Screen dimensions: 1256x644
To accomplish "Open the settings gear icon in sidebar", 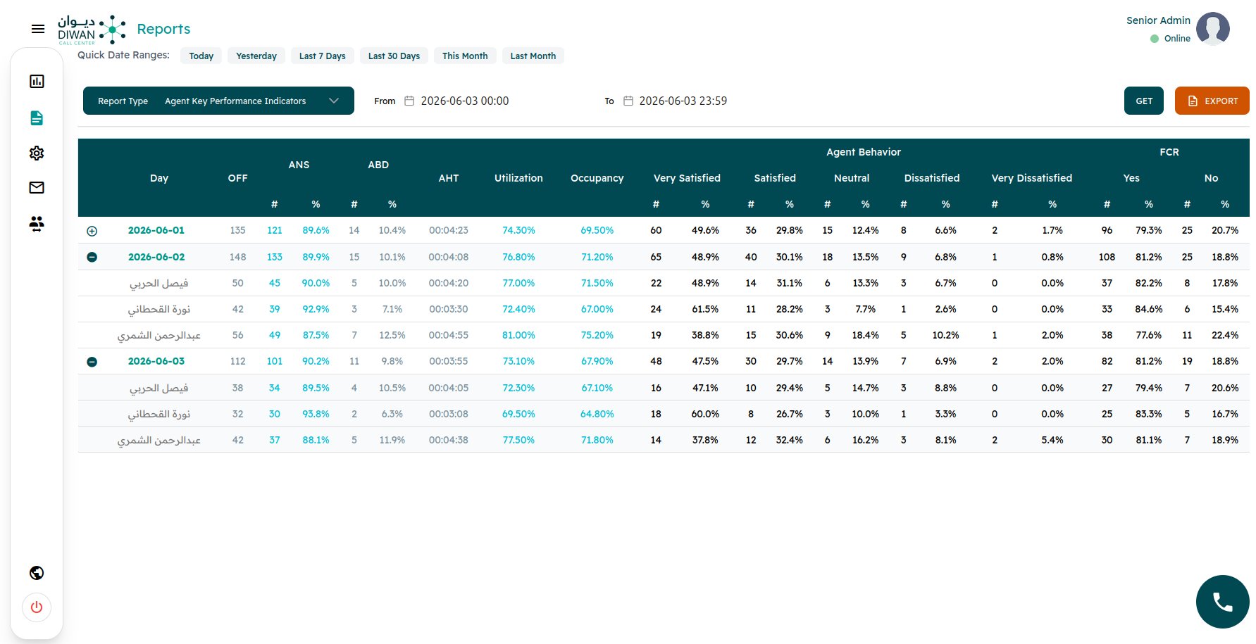I will pos(37,153).
